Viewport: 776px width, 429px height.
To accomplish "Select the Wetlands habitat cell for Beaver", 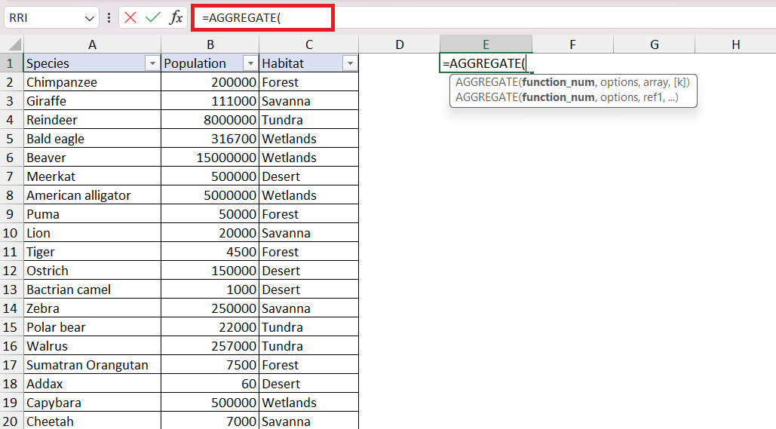I will pos(309,158).
